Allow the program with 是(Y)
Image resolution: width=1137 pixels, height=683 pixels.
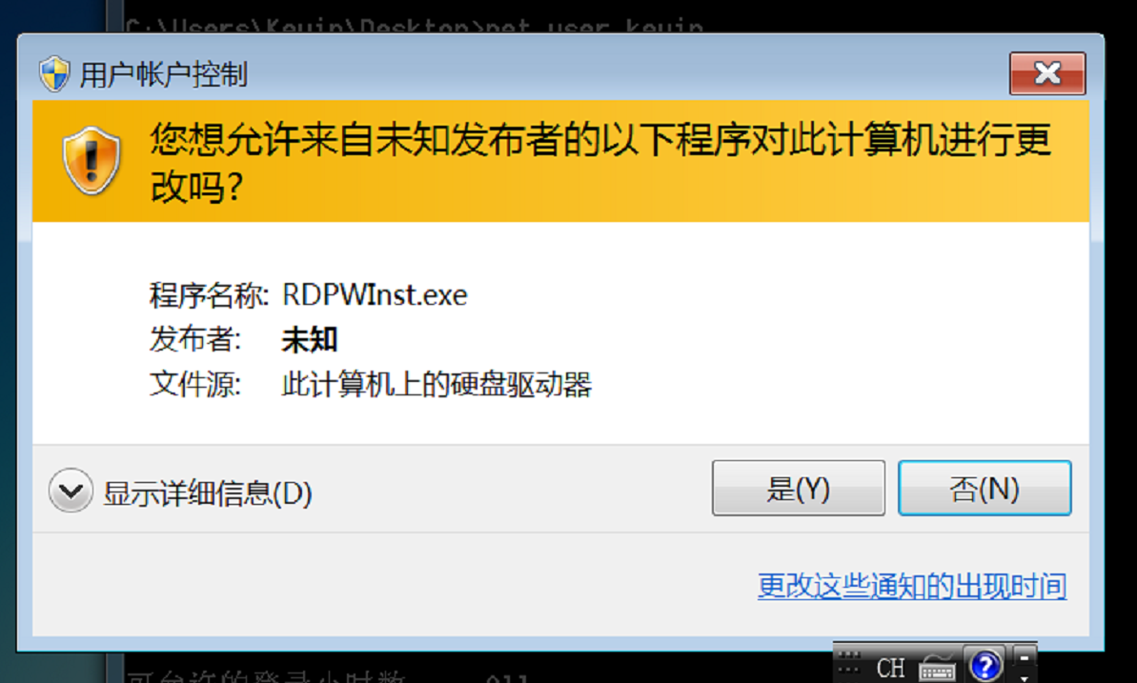click(x=799, y=488)
